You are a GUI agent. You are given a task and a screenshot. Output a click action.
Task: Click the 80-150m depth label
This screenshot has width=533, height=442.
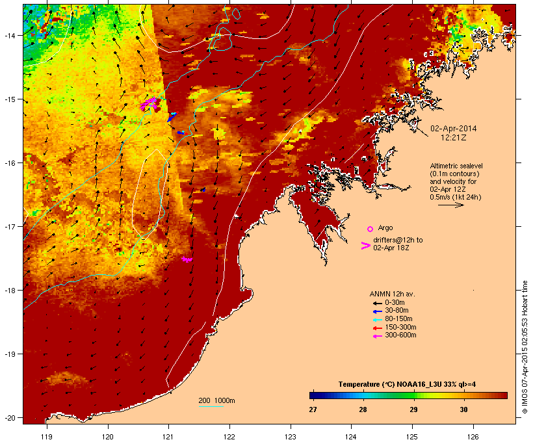pos(398,319)
